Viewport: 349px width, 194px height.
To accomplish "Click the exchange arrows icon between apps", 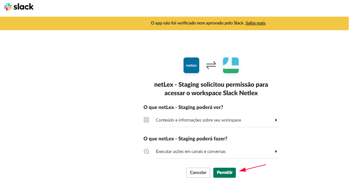I will pyautogui.click(x=211, y=65).
